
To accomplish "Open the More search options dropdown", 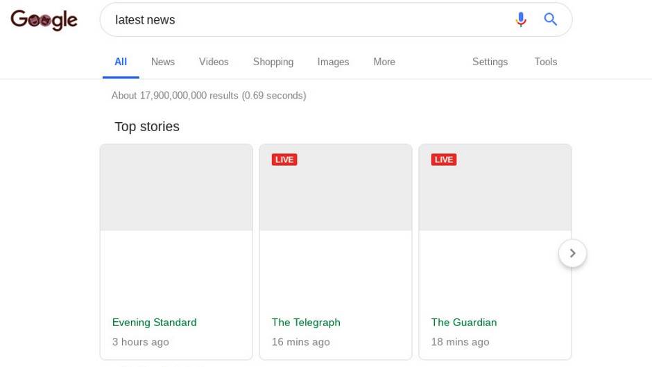I will point(384,62).
